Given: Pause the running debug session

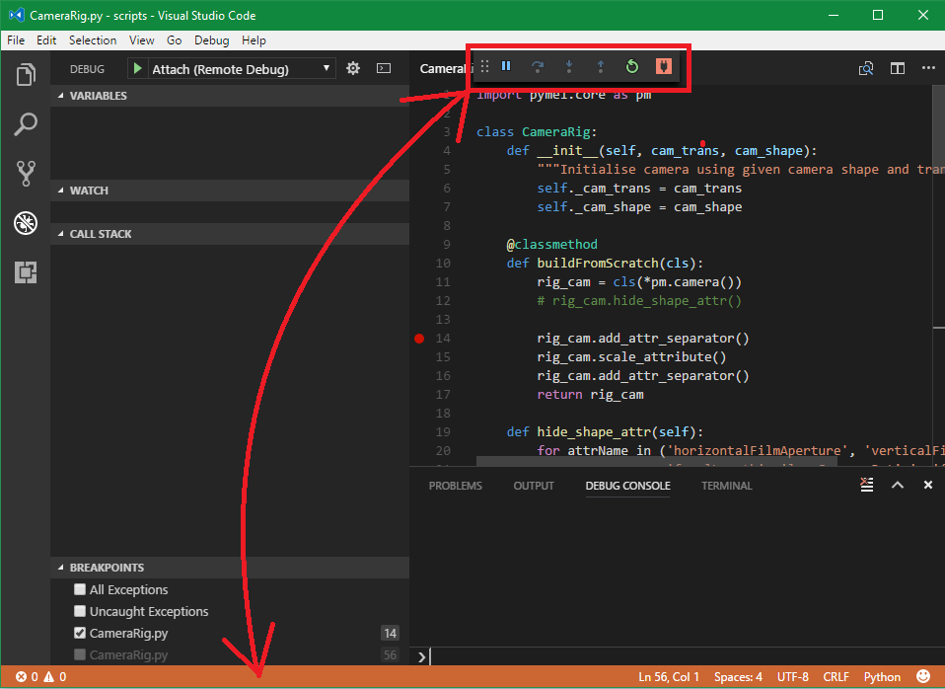Looking at the screenshot, I should [506, 65].
